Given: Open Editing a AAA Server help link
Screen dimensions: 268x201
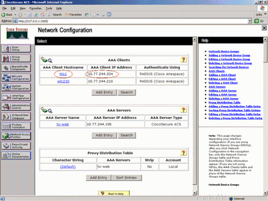Looking at the screenshot, I should pyautogui.click(x=223, y=95).
